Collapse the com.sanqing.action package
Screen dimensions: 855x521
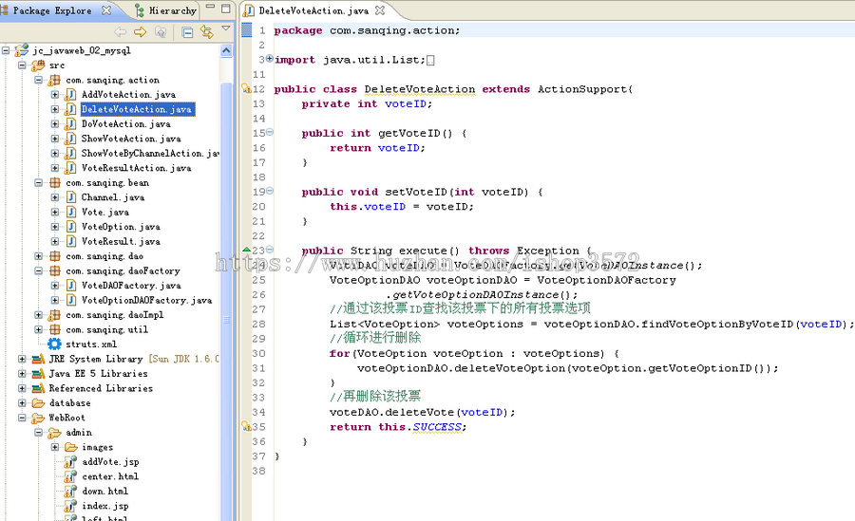coord(38,80)
